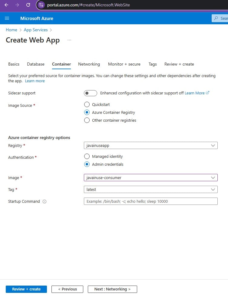Go back with the browser back arrow
The height and width of the screenshot is (295, 228).
[6, 5]
